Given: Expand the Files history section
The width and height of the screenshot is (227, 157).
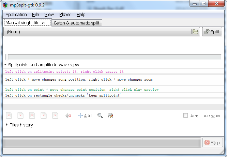Looking at the screenshot, I should point(7,125).
